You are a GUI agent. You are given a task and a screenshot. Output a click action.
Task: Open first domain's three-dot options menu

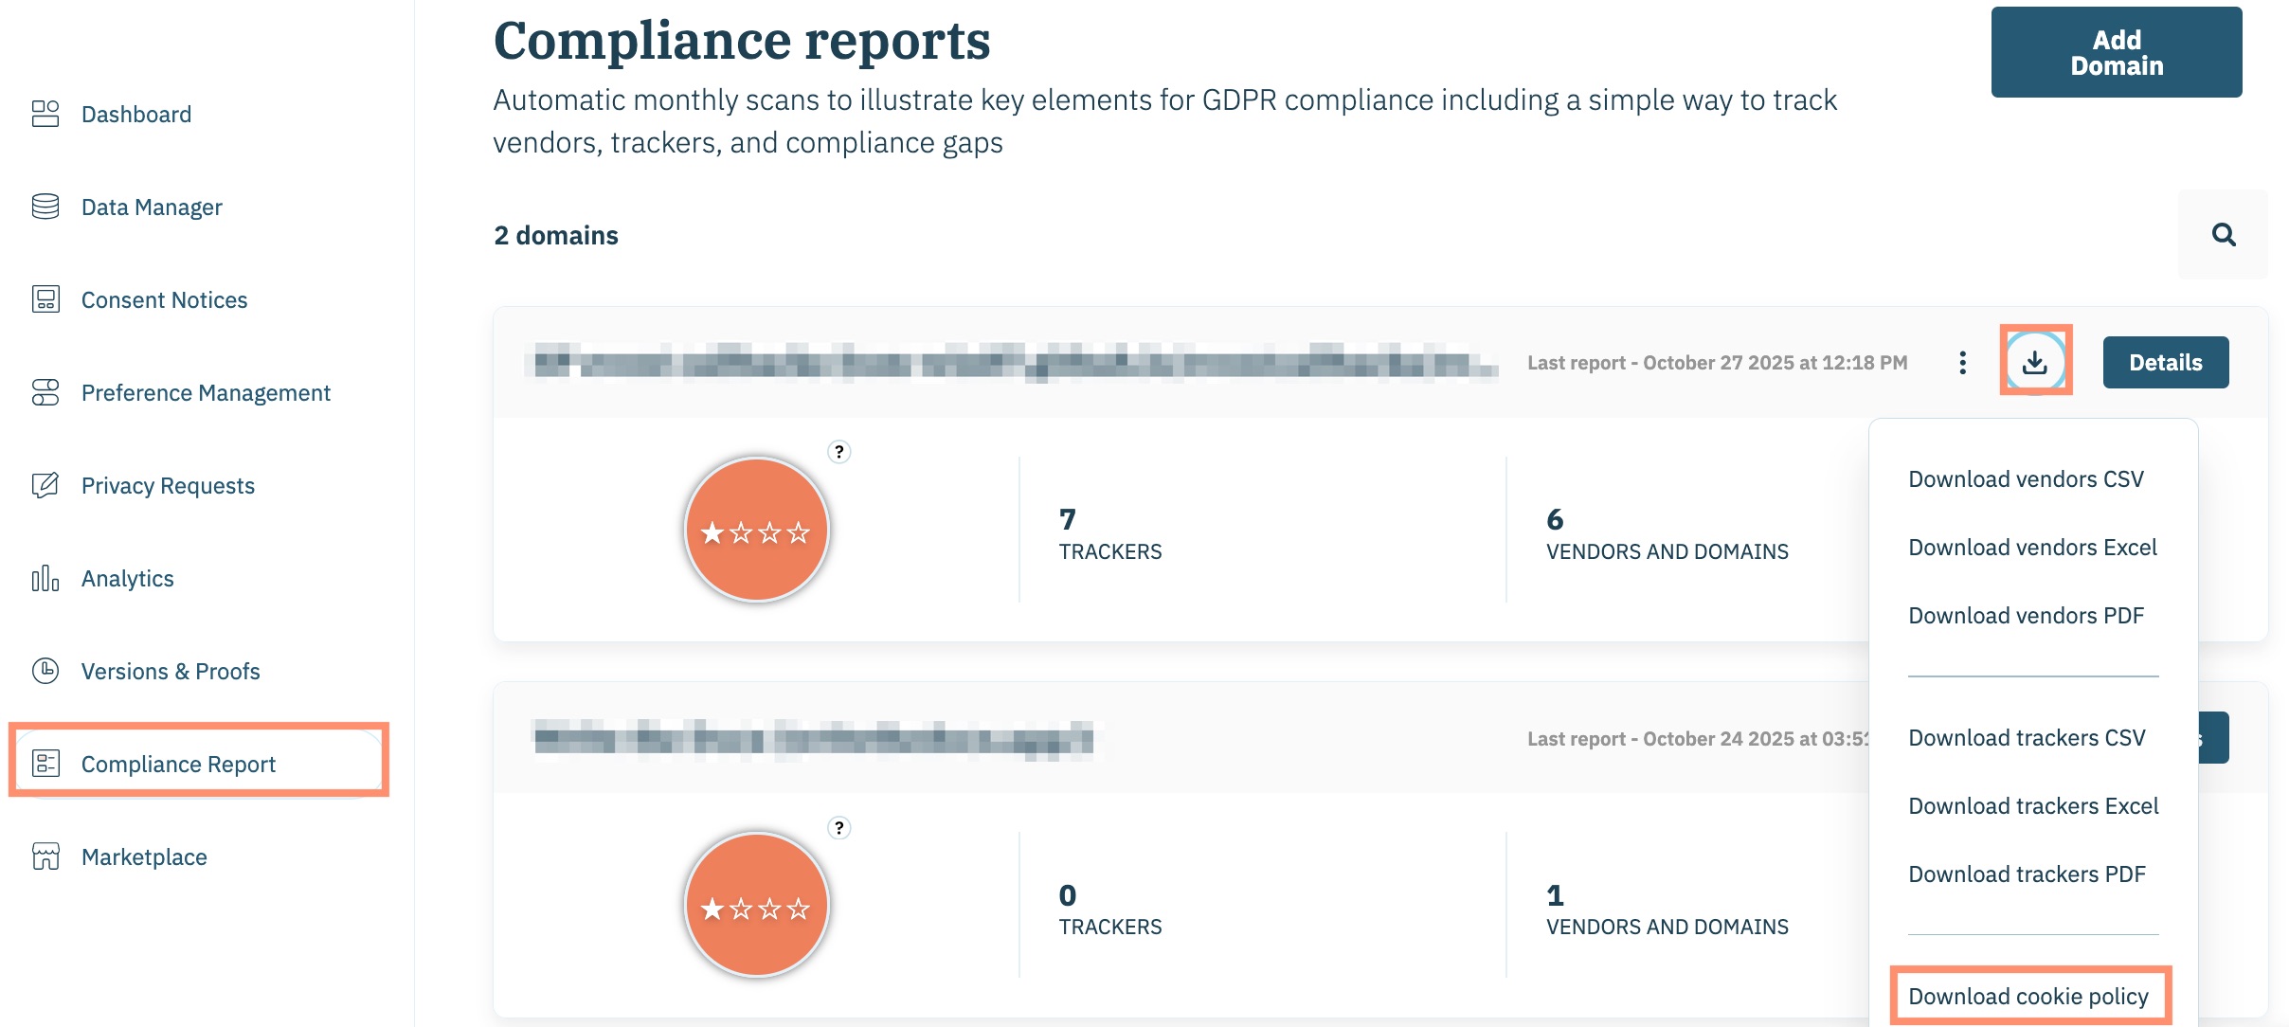tap(1962, 363)
